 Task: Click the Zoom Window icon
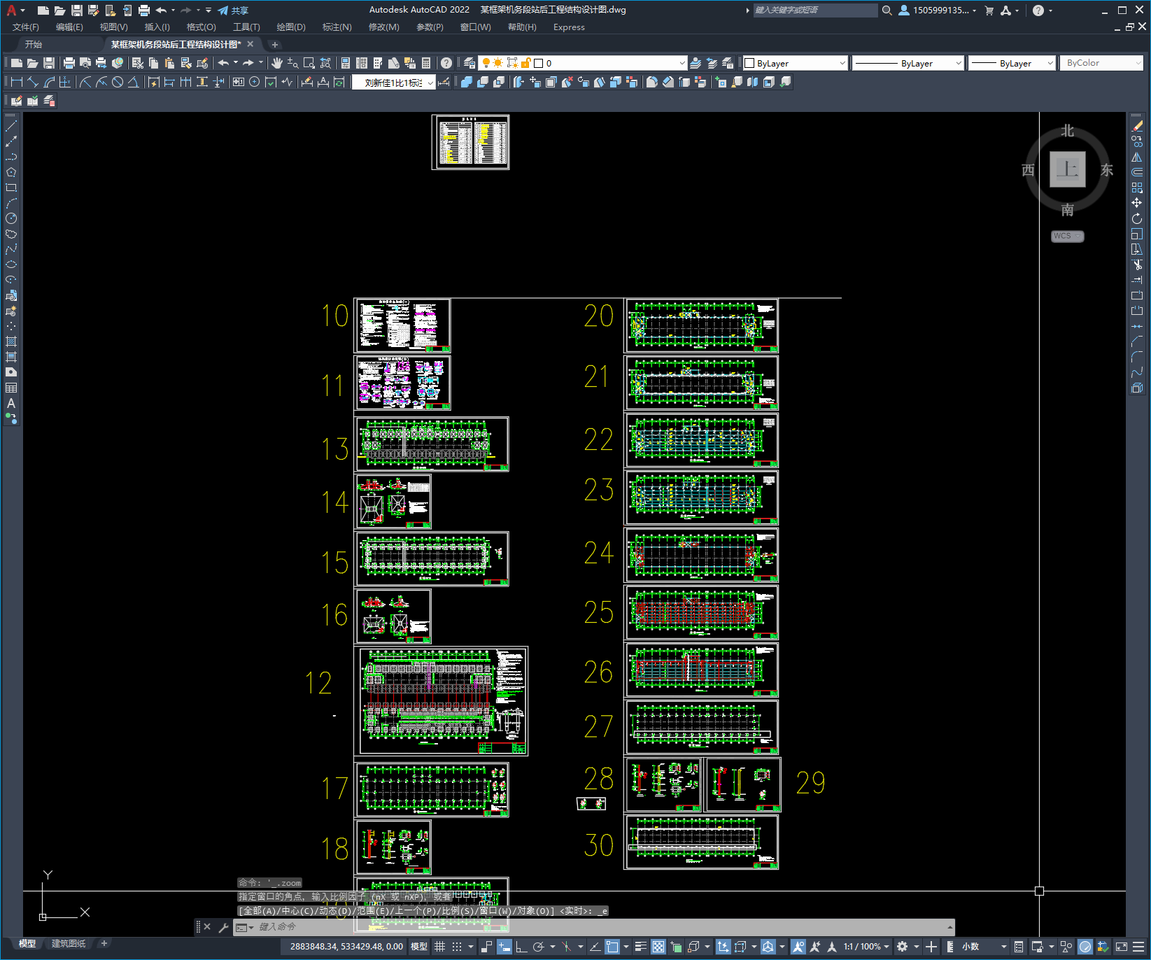click(309, 63)
